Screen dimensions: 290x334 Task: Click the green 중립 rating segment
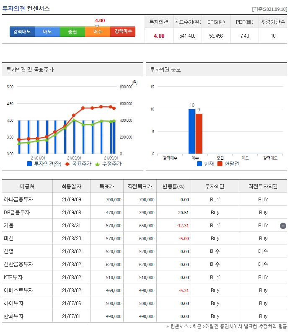click(x=72, y=31)
